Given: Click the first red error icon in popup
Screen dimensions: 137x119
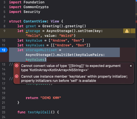Looking at the screenshot, I should click(17, 66).
